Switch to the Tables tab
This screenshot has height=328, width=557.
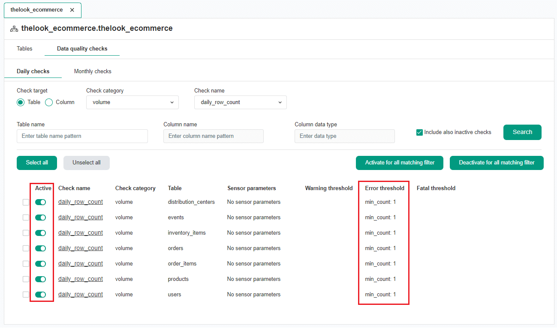24,49
